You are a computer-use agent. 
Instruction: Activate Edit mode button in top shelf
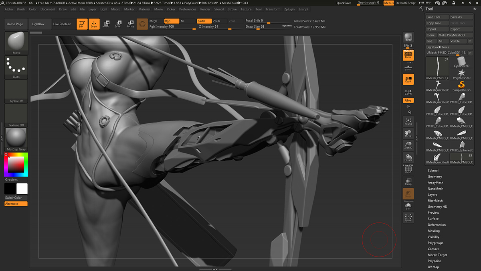(x=82, y=24)
